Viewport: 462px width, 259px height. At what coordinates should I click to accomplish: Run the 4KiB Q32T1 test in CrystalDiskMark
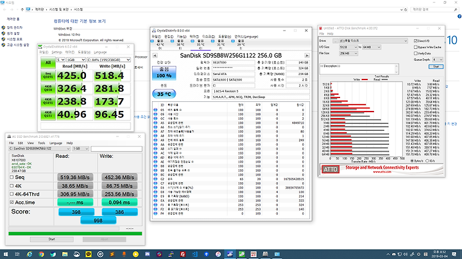(48, 101)
